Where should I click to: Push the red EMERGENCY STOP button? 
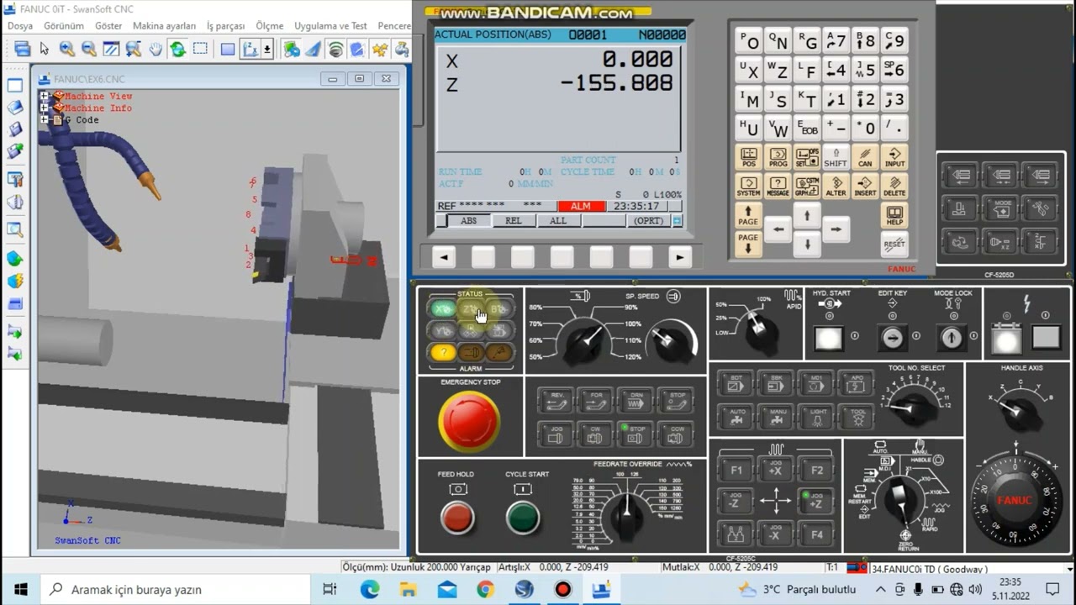(x=469, y=421)
